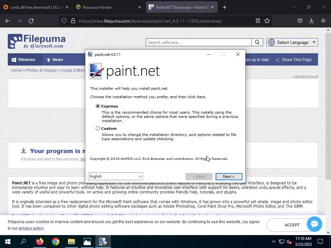This screenshot has width=331, height=248.
Task: Reload the Filepuma page
Action: [x=31, y=21]
